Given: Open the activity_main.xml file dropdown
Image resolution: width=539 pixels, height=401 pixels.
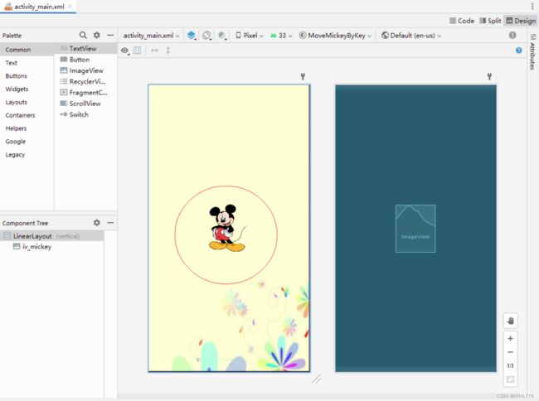Looking at the screenshot, I should 151,36.
